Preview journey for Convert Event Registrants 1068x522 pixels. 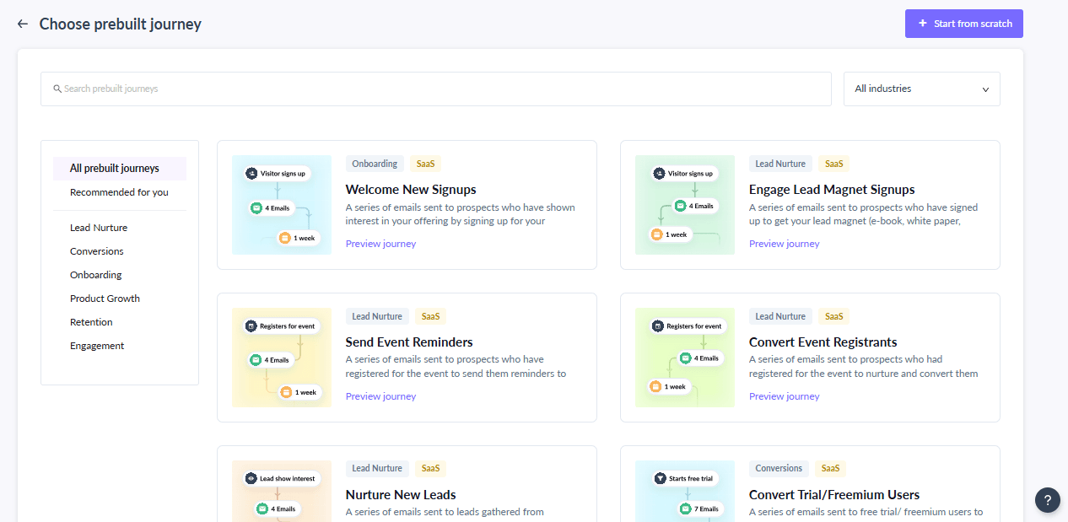tap(785, 396)
